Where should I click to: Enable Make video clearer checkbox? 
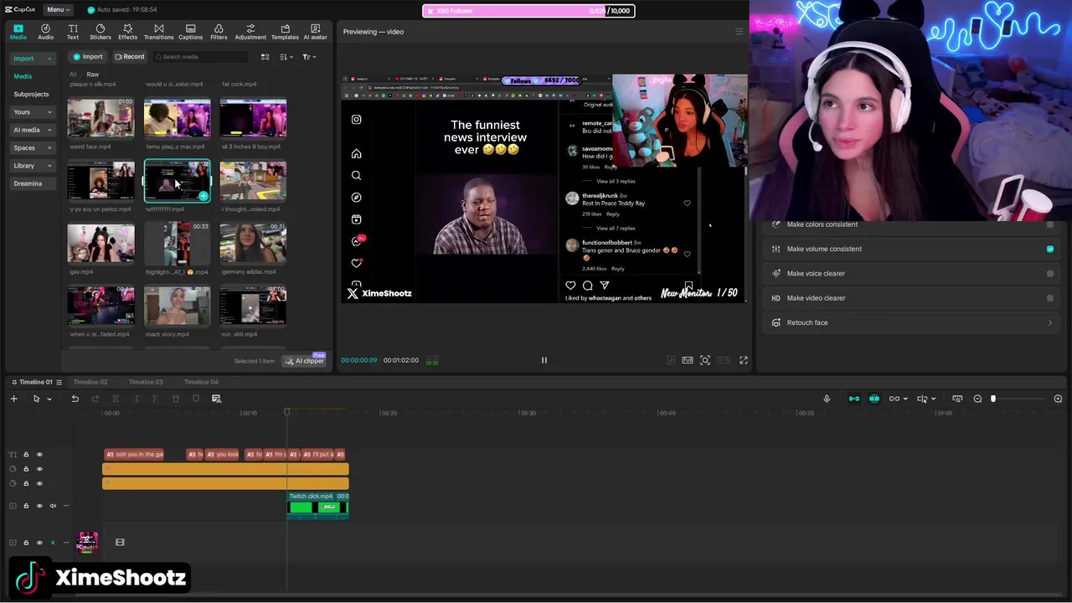click(x=1050, y=298)
